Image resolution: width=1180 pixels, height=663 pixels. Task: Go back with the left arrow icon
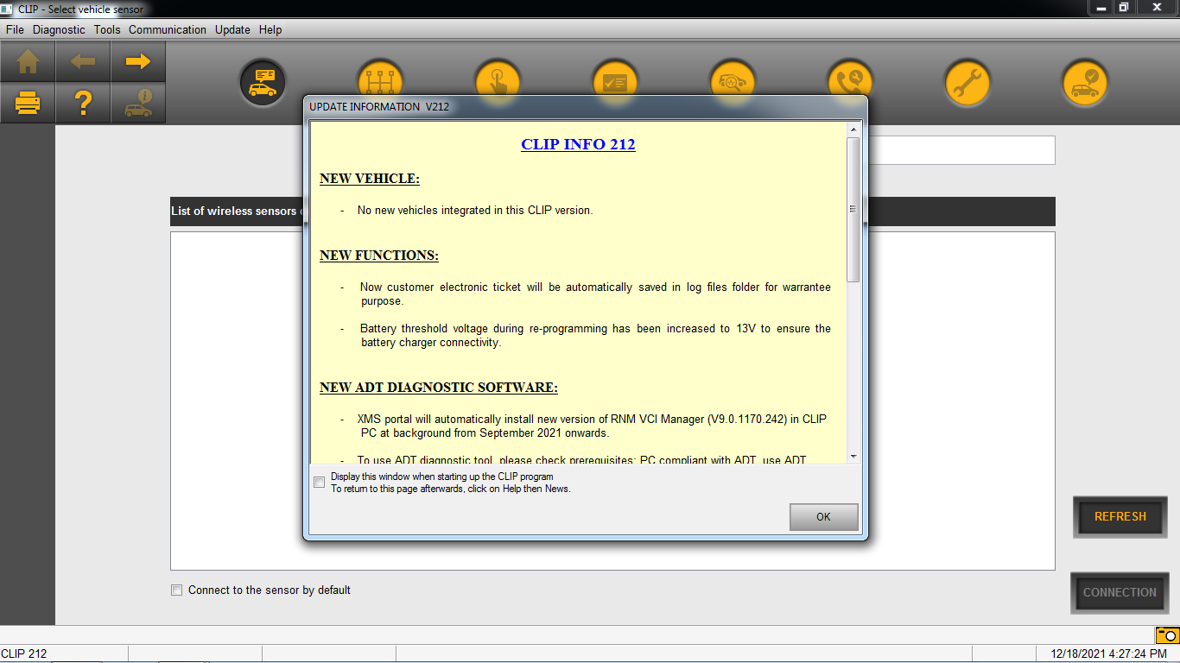83,61
